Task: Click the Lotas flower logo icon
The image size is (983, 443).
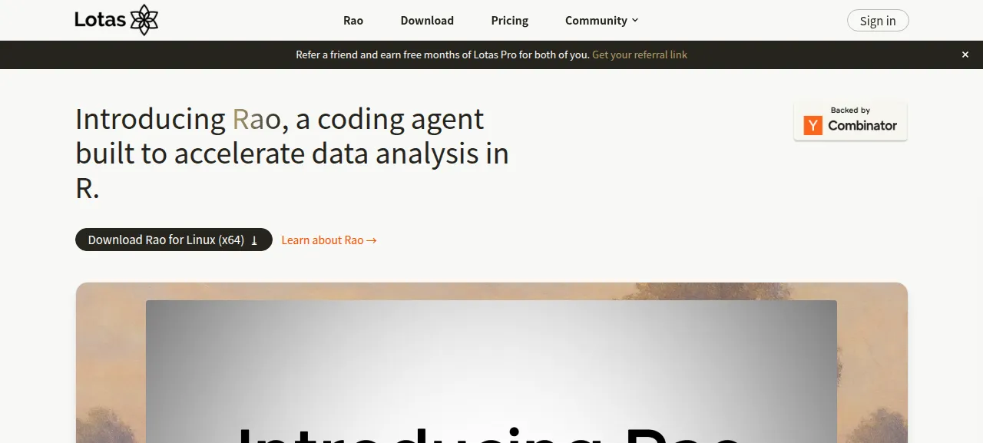Action: pos(144,20)
